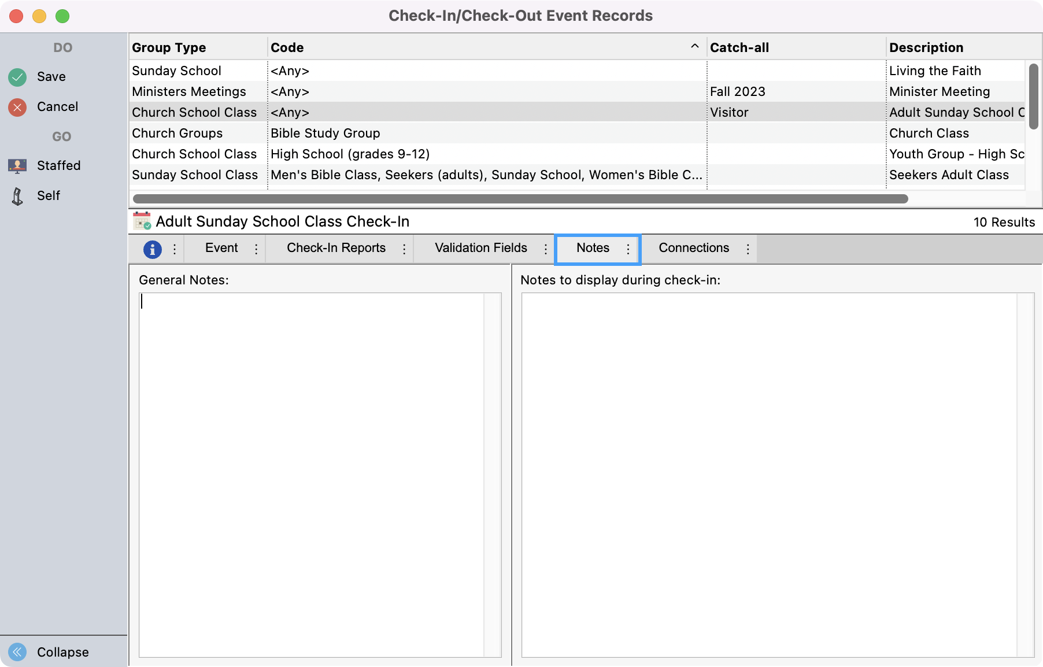This screenshot has width=1043, height=667.
Task: Click Collapse at the bottom of the sidebar
Action: (x=62, y=652)
